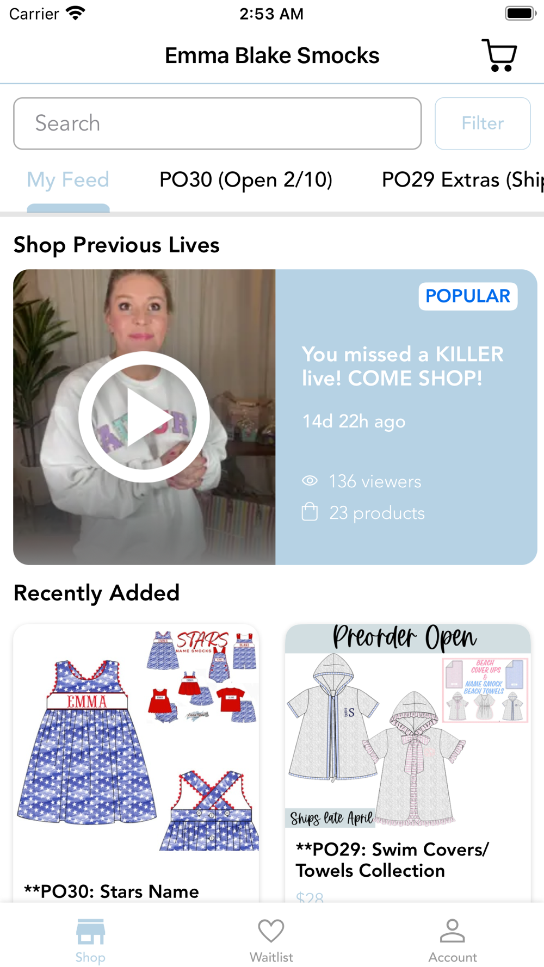Viewport: 544px width, 967px height.
Task: Click the viewers eye icon
Action: [x=310, y=481]
